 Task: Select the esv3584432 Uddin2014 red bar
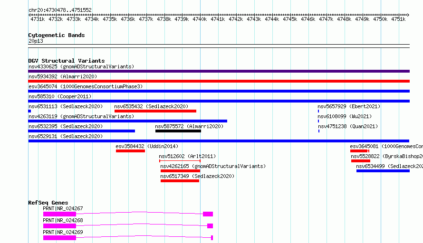(130, 151)
